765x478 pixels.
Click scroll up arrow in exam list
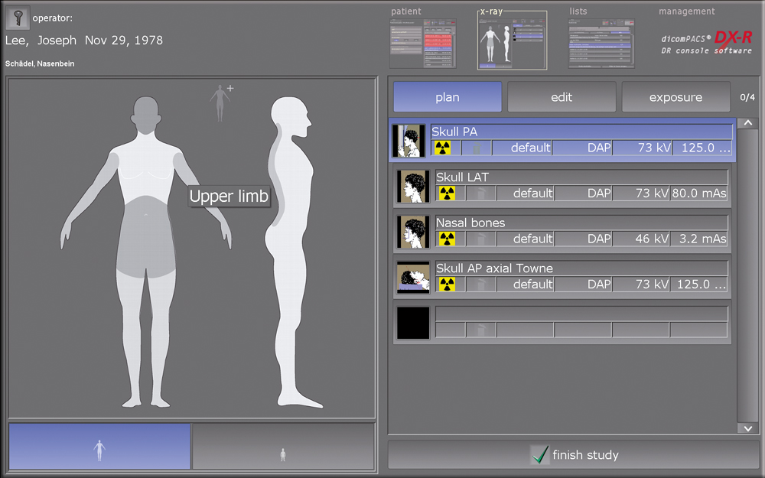(747, 123)
